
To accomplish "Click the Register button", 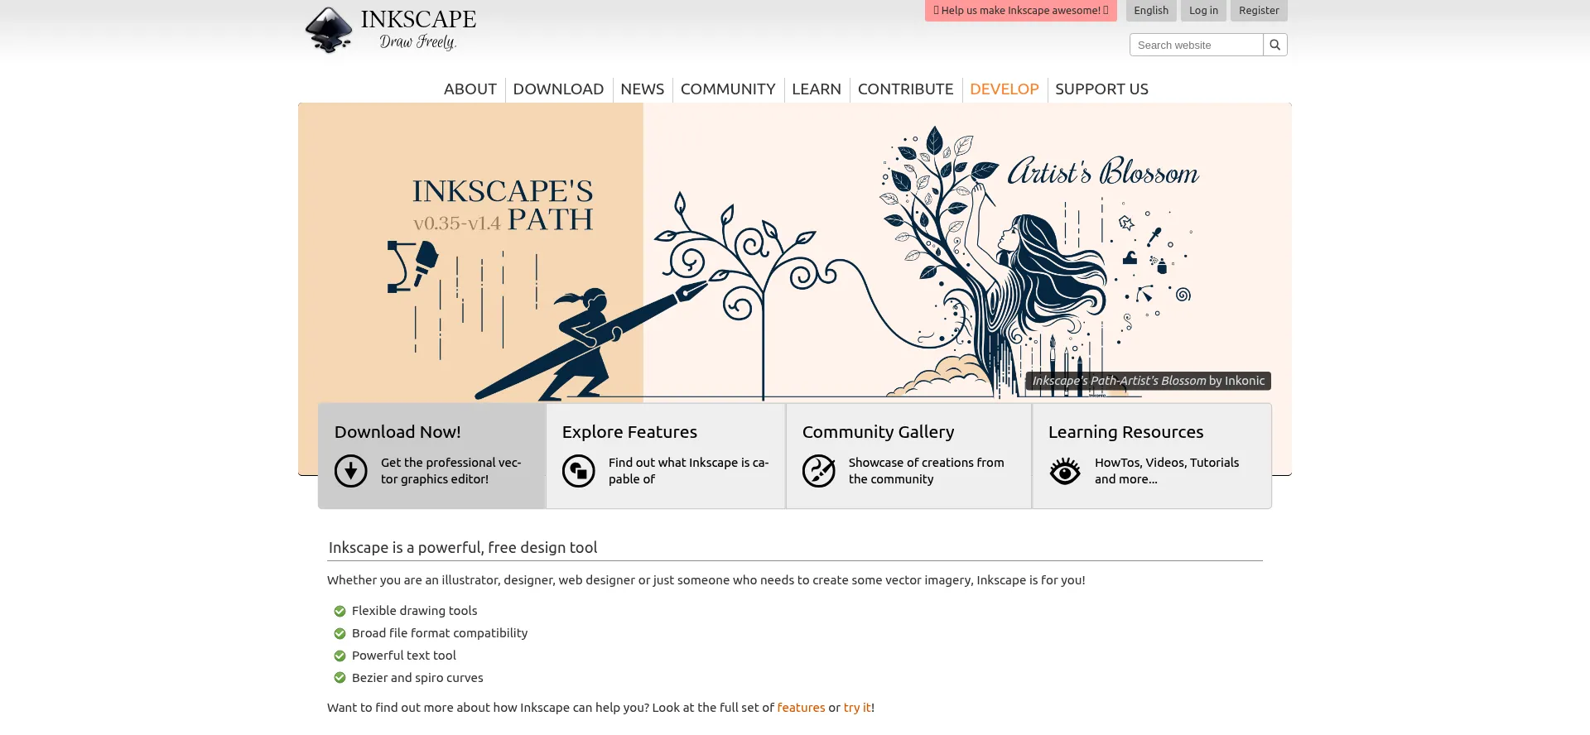I will (x=1259, y=10).
